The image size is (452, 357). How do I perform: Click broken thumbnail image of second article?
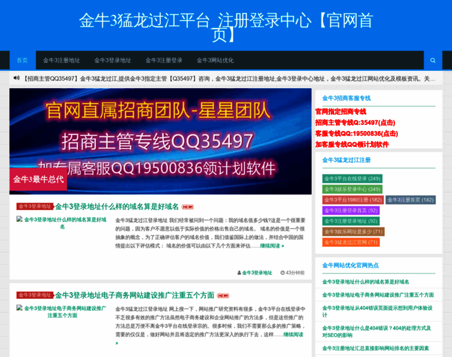click(62, 311)
